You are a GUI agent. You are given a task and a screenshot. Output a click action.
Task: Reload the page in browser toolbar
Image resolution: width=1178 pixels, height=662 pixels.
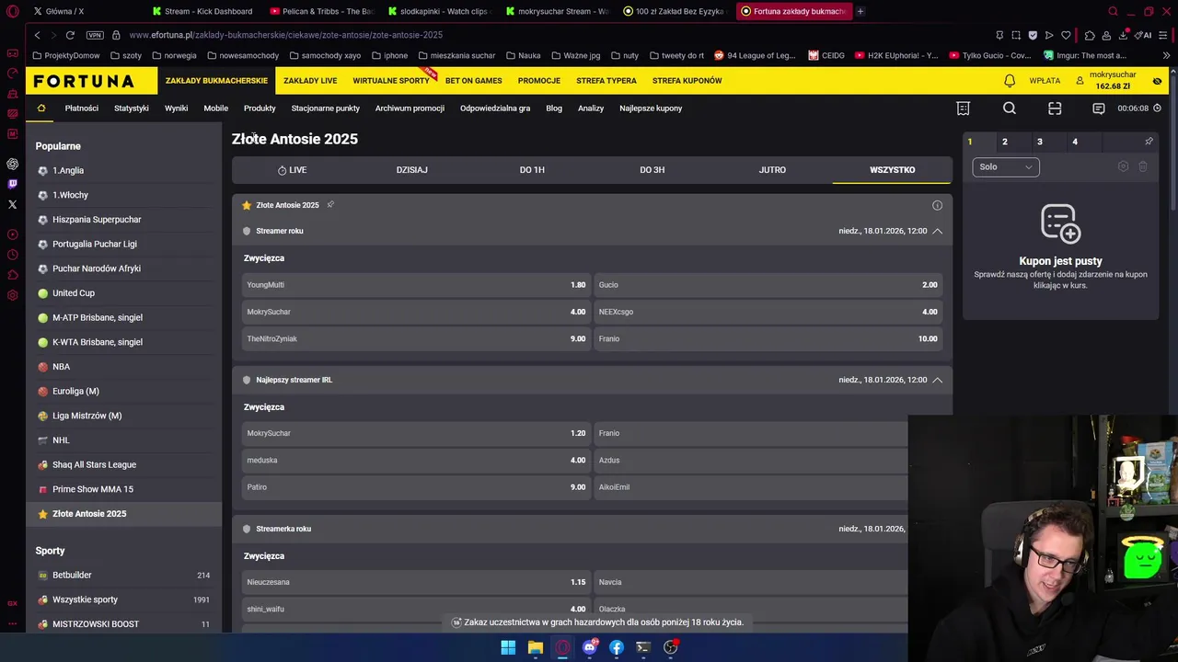(70, 35)
